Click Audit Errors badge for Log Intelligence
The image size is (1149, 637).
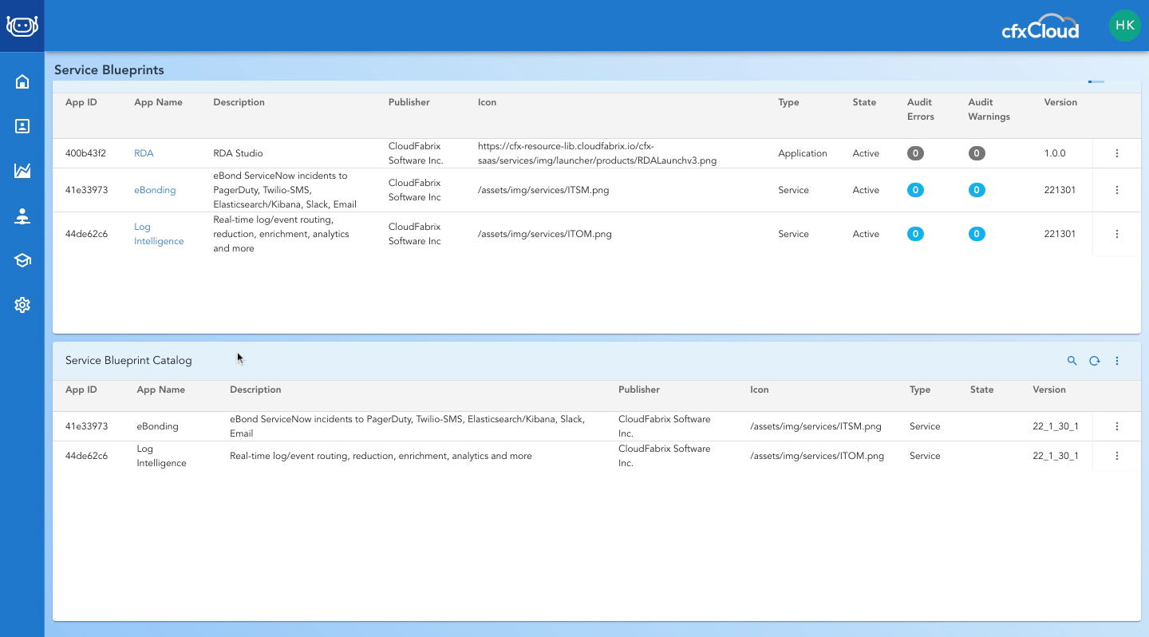coord(915,234)
